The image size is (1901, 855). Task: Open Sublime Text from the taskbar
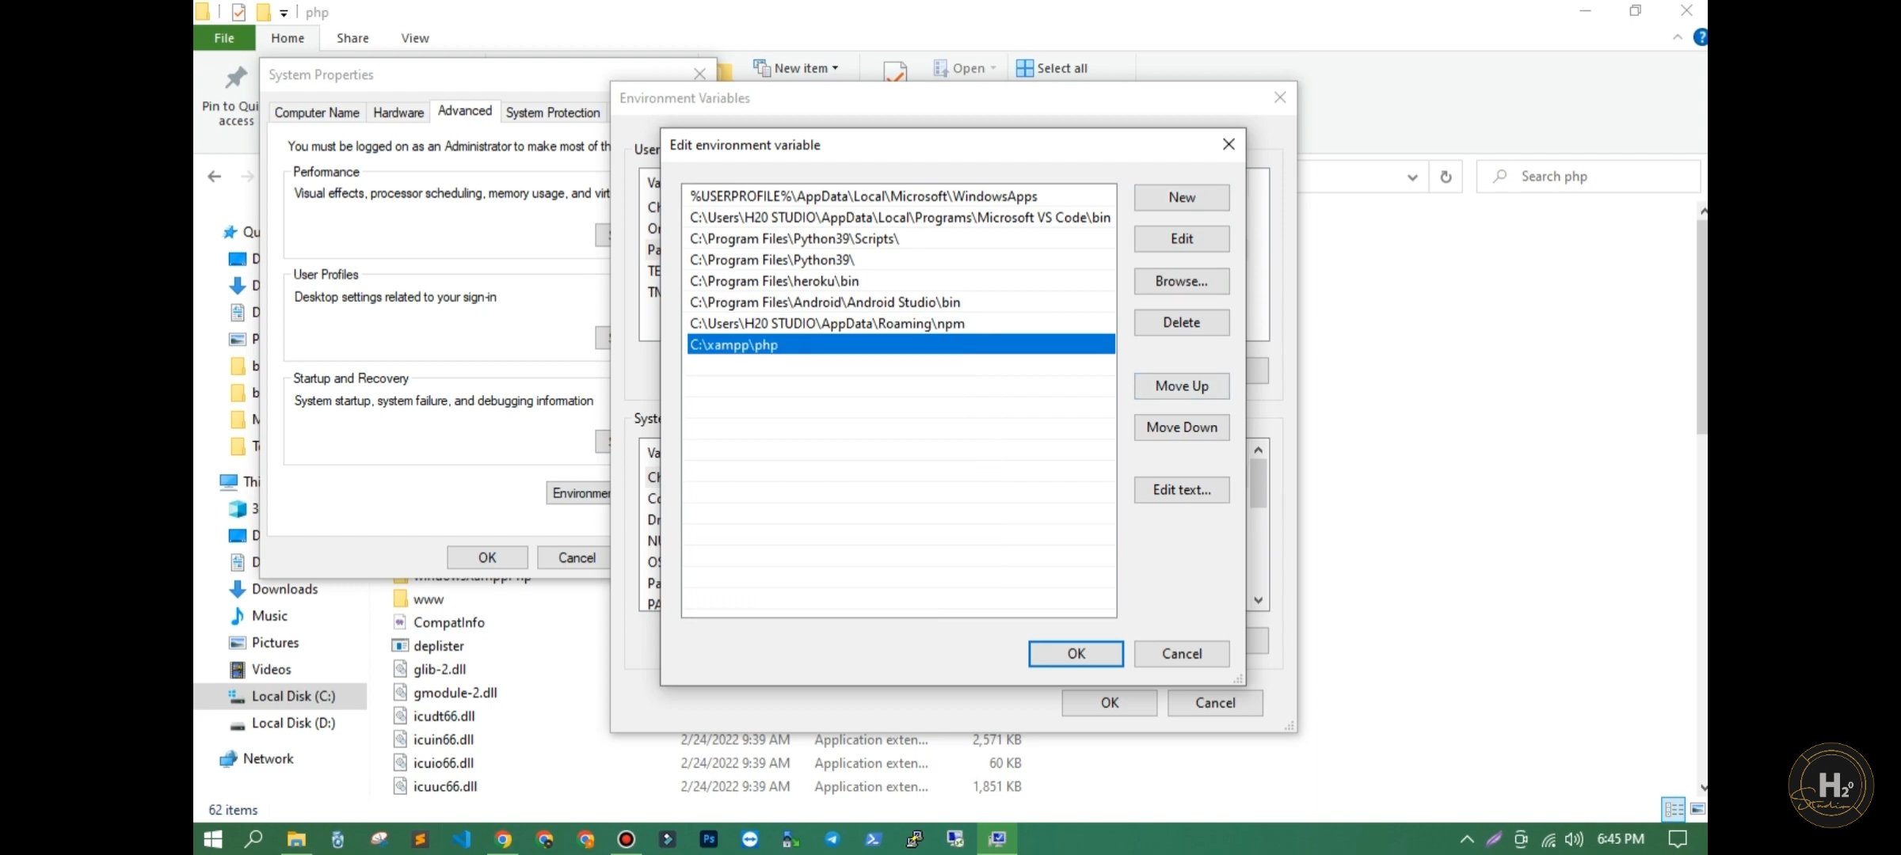pyautogui.click(x=420, y=839)
